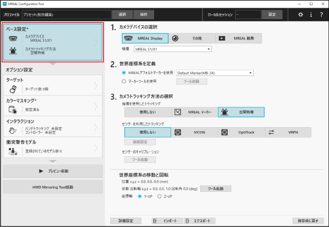Viewport: 329px width, 227px height.
Task: Open the 衝突警告モデル settings panel
Action: point(53,147)
